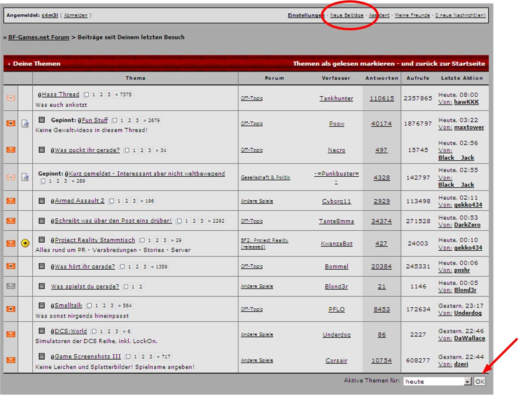
Task: Open the Game Screenshots III thread
Action: pyautogui.click(x=87, y=357)
